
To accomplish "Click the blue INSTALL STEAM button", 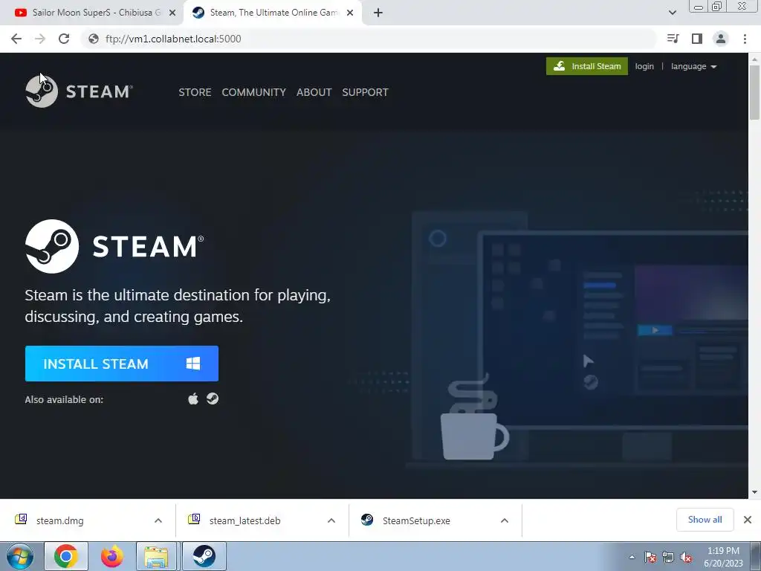I will coord(122,363).
